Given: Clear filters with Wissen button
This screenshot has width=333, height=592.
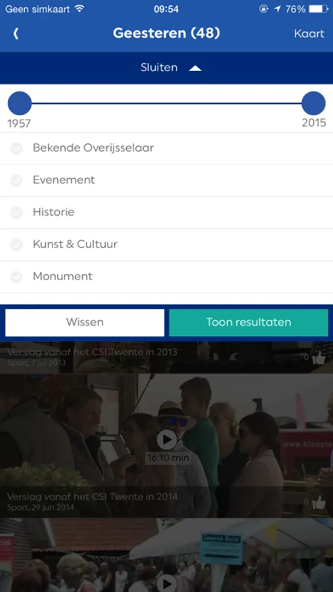Looking at the screenshot, I should (85, 322).
